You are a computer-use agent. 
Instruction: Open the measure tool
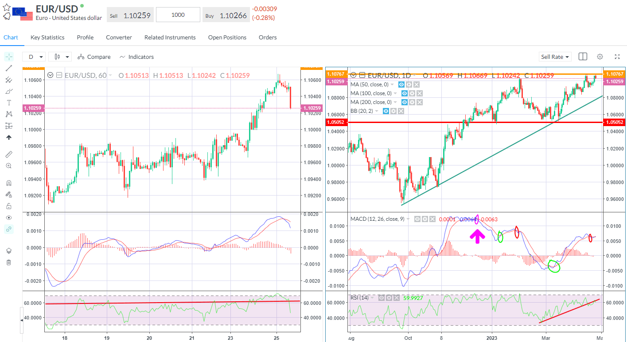9,154
